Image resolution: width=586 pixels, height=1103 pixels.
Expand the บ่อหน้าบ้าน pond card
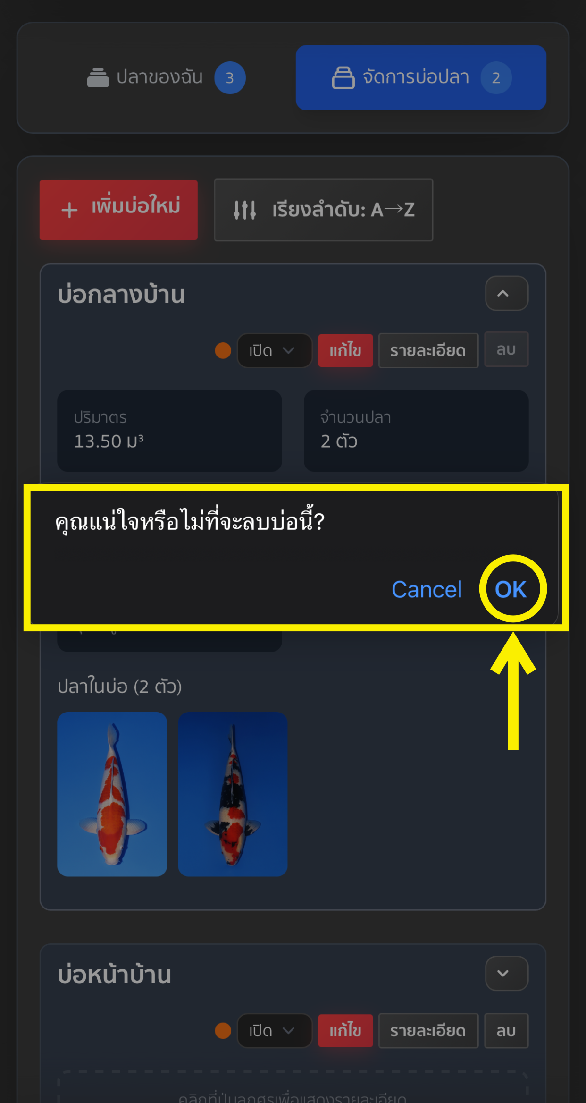[506, 973]
